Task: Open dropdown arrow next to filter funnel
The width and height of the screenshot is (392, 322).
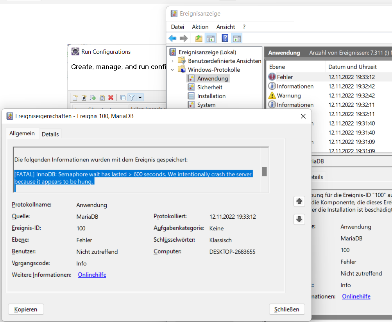Action: click(140, 97)
